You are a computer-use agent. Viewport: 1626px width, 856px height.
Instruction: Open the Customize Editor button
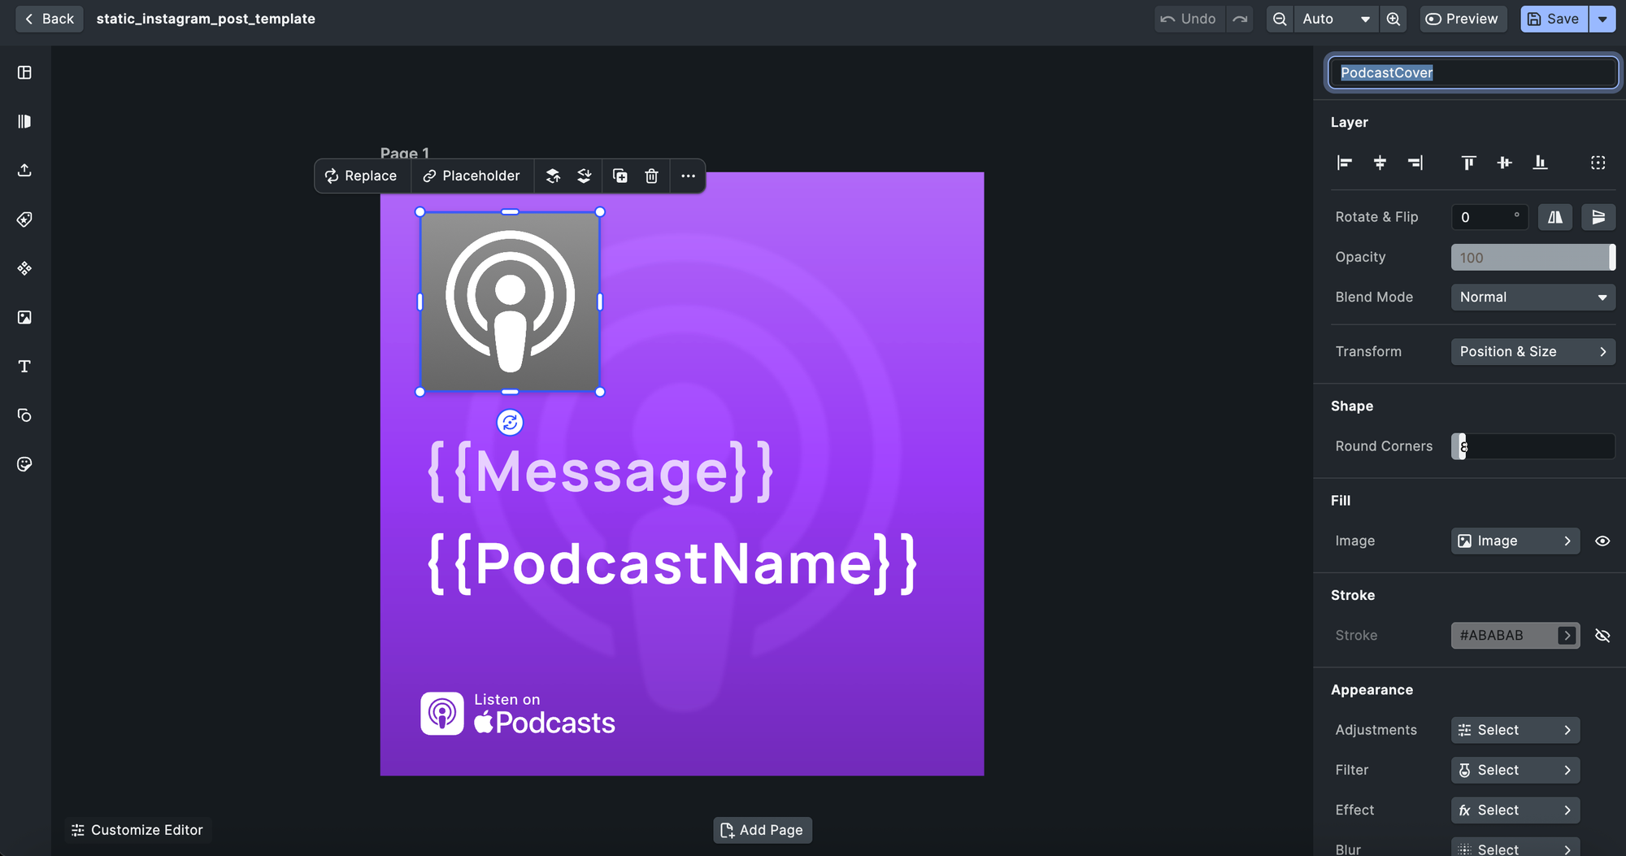[137, 830]
